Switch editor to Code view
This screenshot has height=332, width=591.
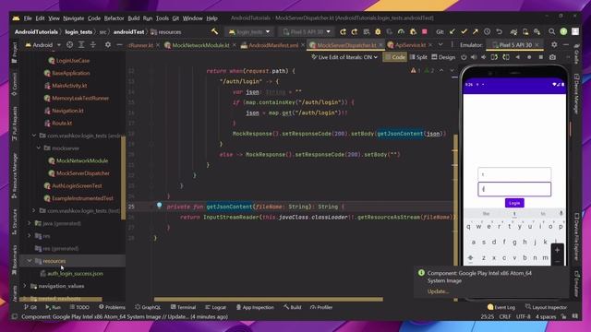click(395, 57)
